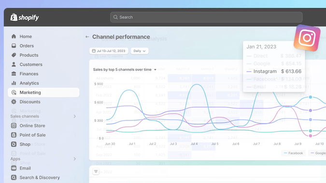This screenshot has width=326, height=183.
Task: Click the Jan 21, 2023 tooltip date
Action: [x=261, y=47]
